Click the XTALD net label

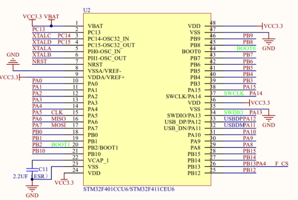pos(42,42)
